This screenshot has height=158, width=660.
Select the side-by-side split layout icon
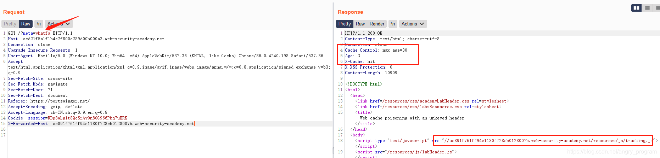click(636, 8)
